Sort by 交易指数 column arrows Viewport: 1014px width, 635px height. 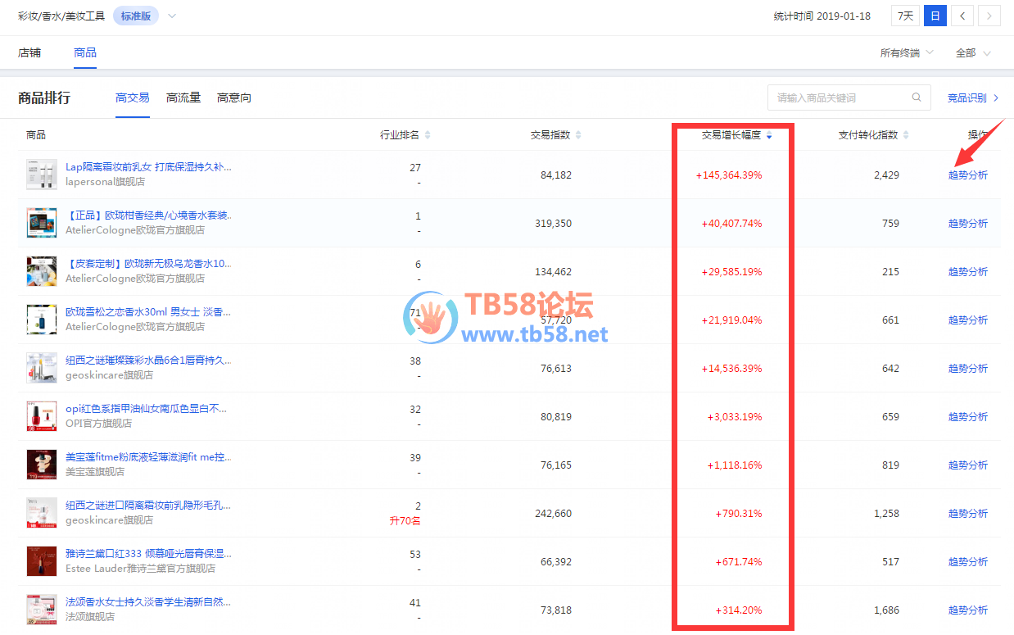tap(579, 135)
